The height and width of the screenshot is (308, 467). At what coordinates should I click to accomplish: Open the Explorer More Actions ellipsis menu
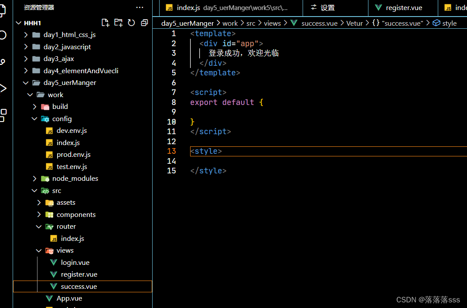tap(140, 7)
